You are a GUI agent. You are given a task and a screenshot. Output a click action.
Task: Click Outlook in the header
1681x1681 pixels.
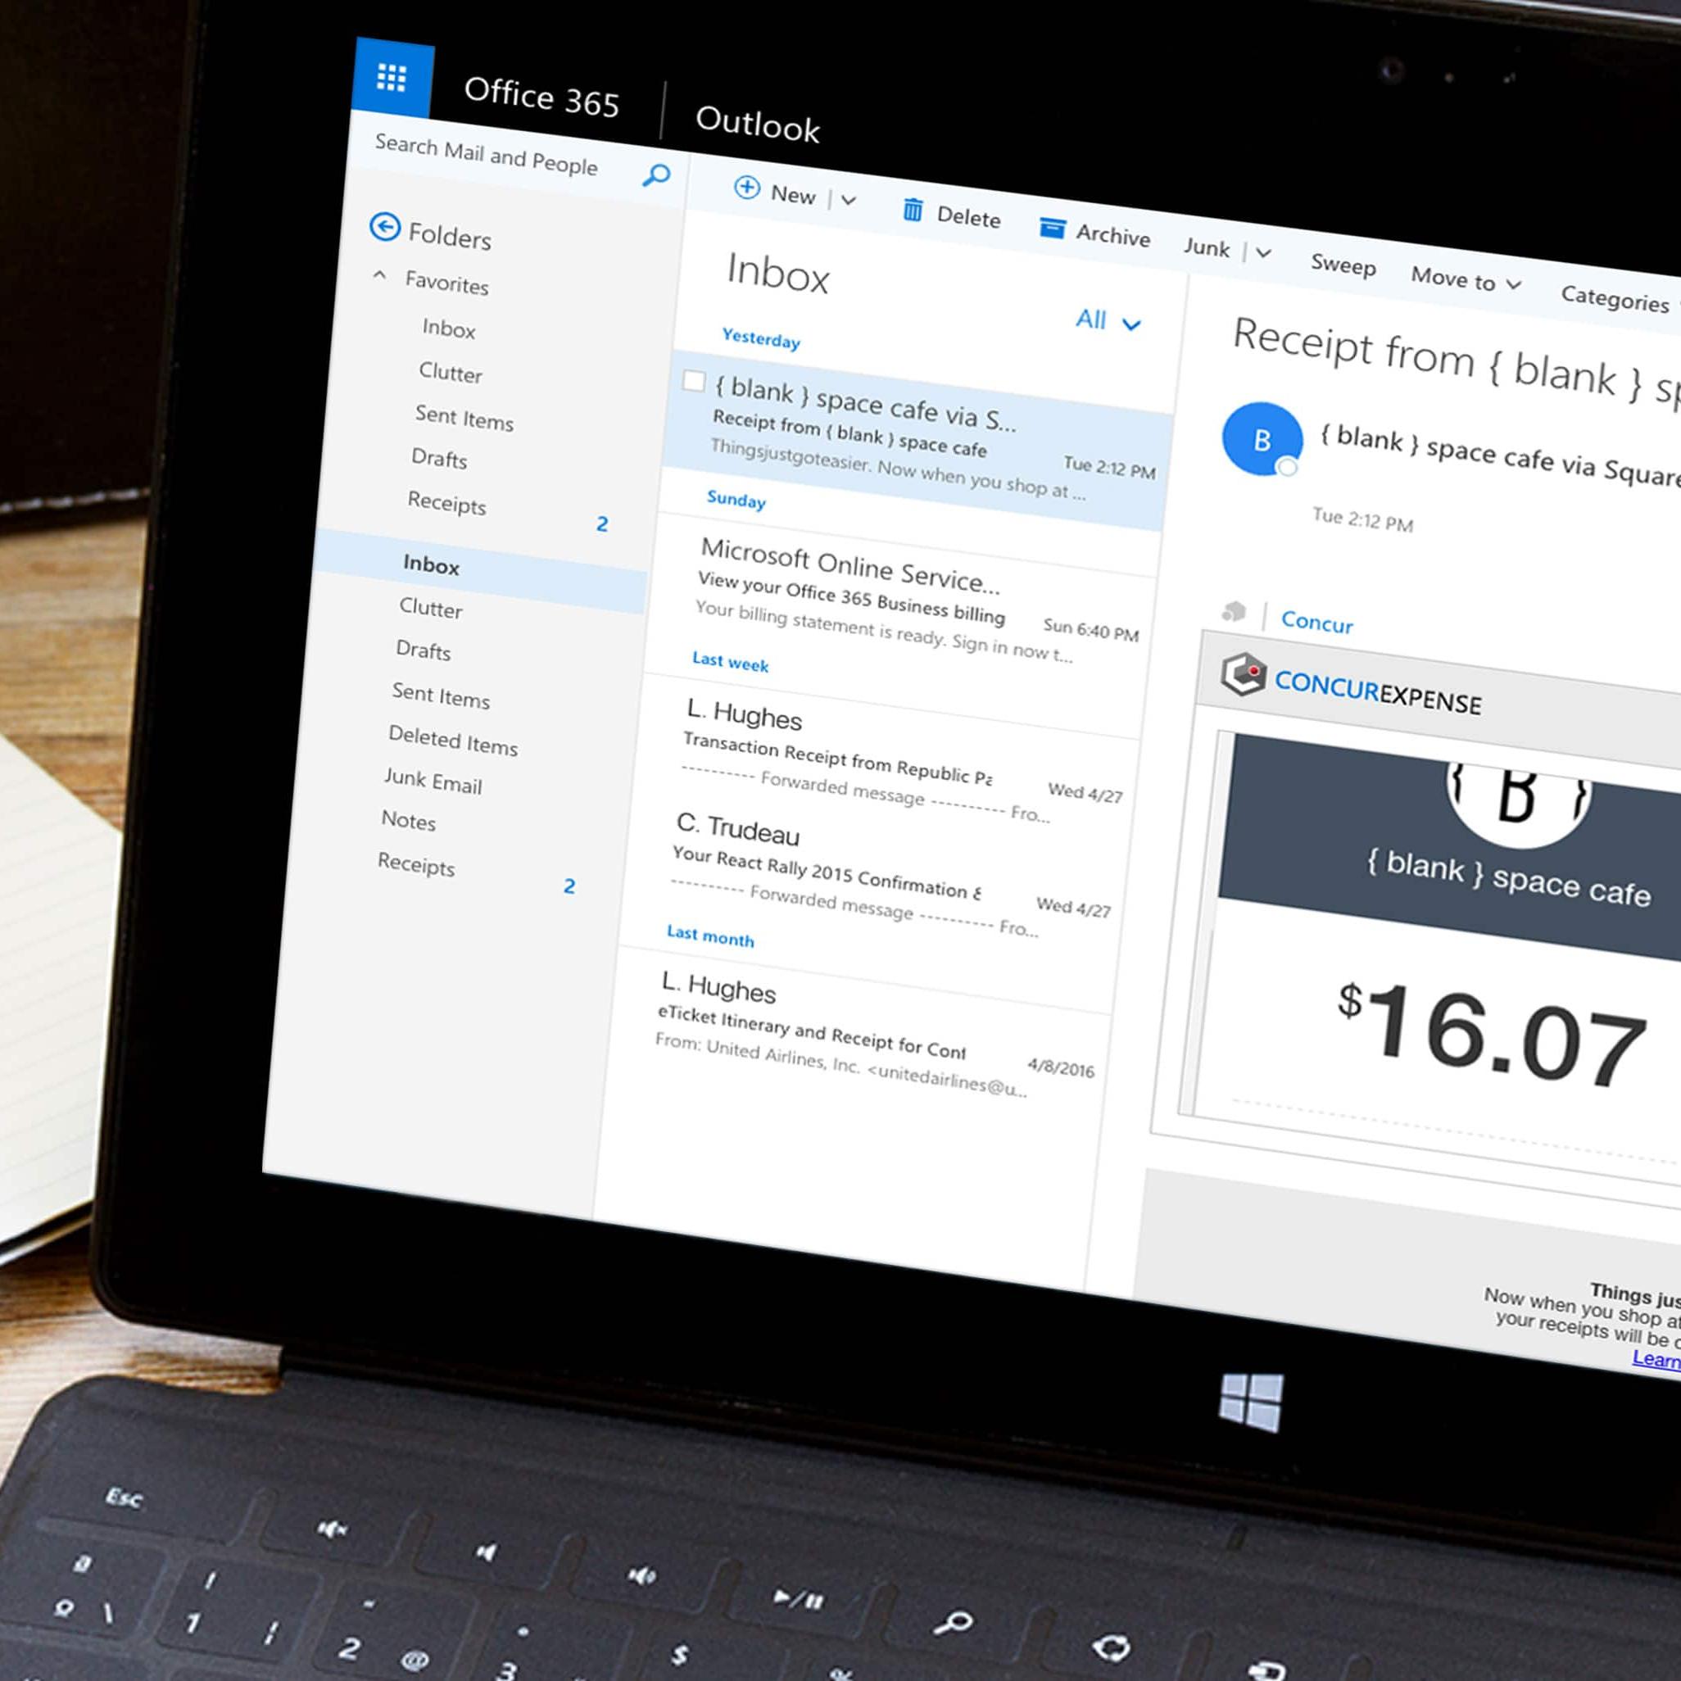[x=757, y=124]
